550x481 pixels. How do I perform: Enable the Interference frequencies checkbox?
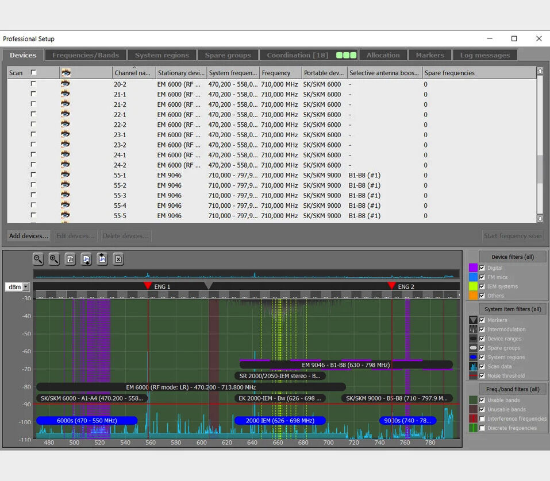tap(482, 418)
